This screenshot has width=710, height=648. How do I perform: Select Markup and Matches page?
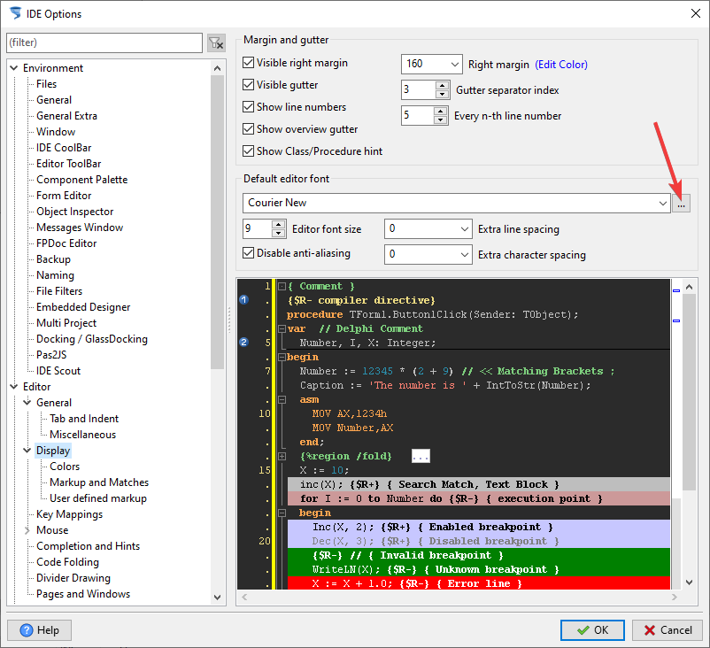[x=99, y=482]
